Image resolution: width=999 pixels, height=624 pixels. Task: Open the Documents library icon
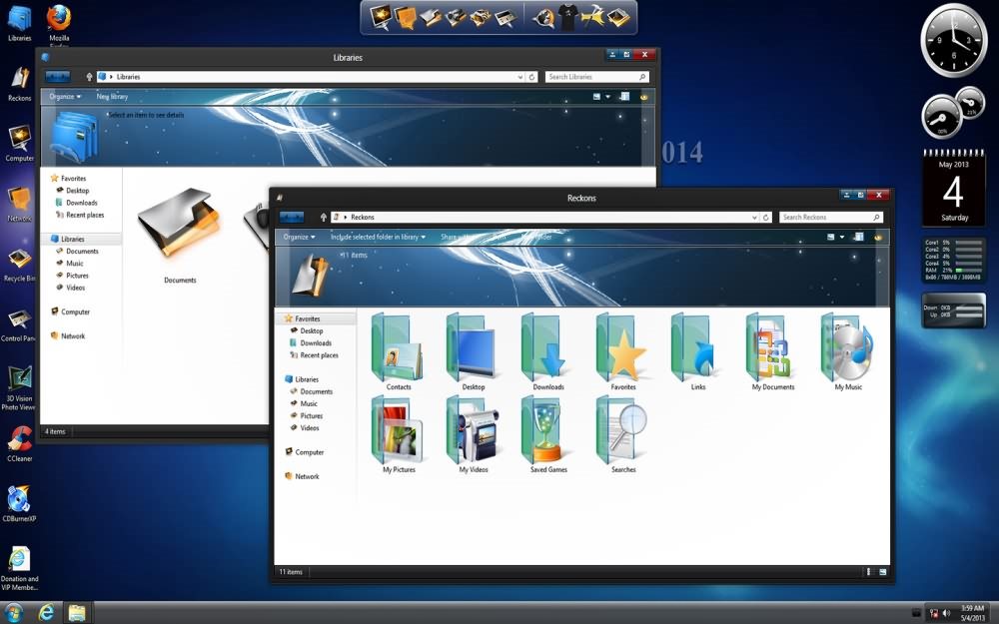tap(180, 228)
